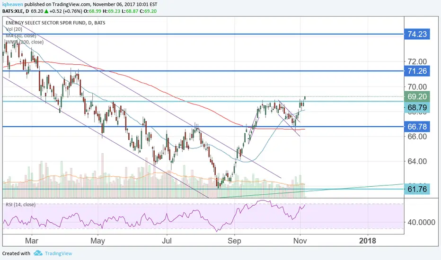441x260 pixels.
Task: Click the RSI (14, close) indicator label
Action: (x=21, y=205)
